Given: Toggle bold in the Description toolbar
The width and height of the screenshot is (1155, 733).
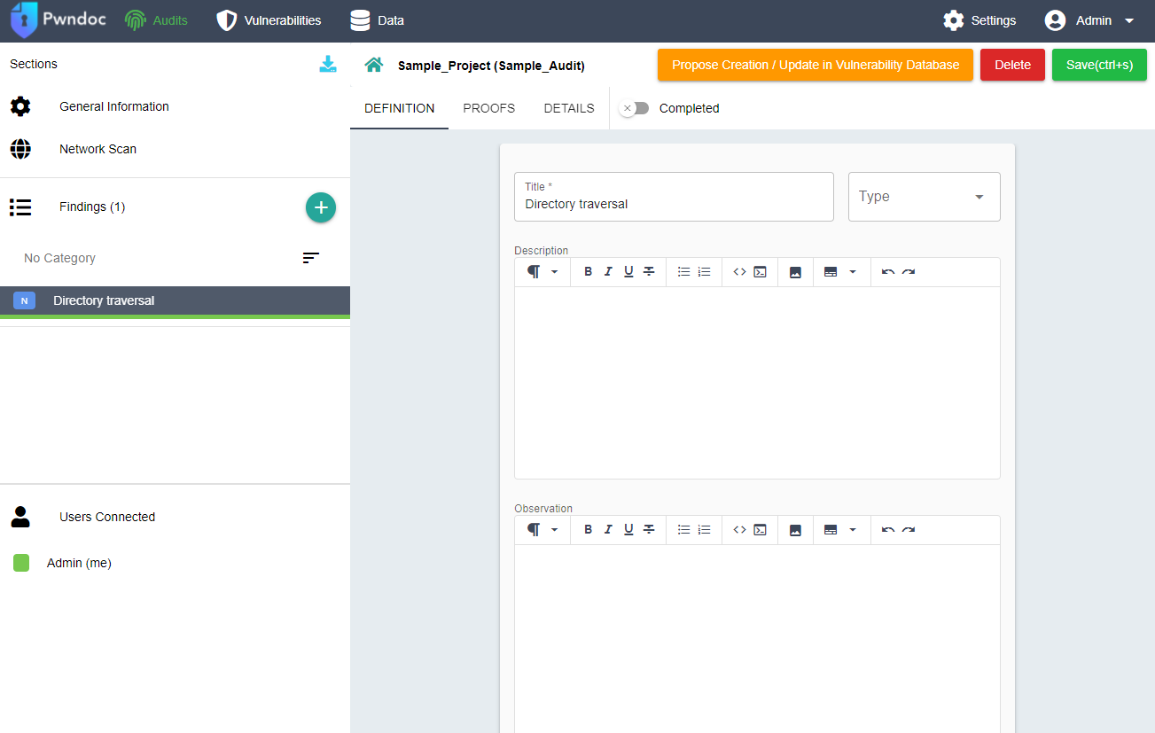Looking at the screenshot, I should tap(588, 272).
